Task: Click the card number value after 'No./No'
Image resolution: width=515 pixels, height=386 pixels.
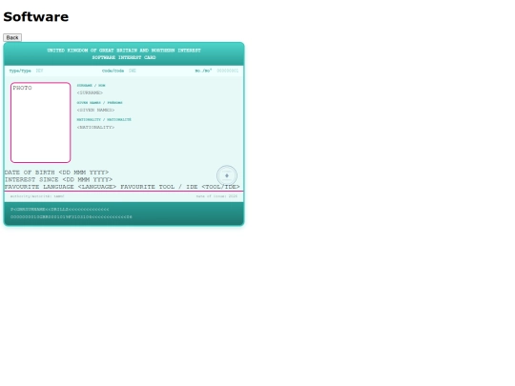Action: [x=228, y=71]
